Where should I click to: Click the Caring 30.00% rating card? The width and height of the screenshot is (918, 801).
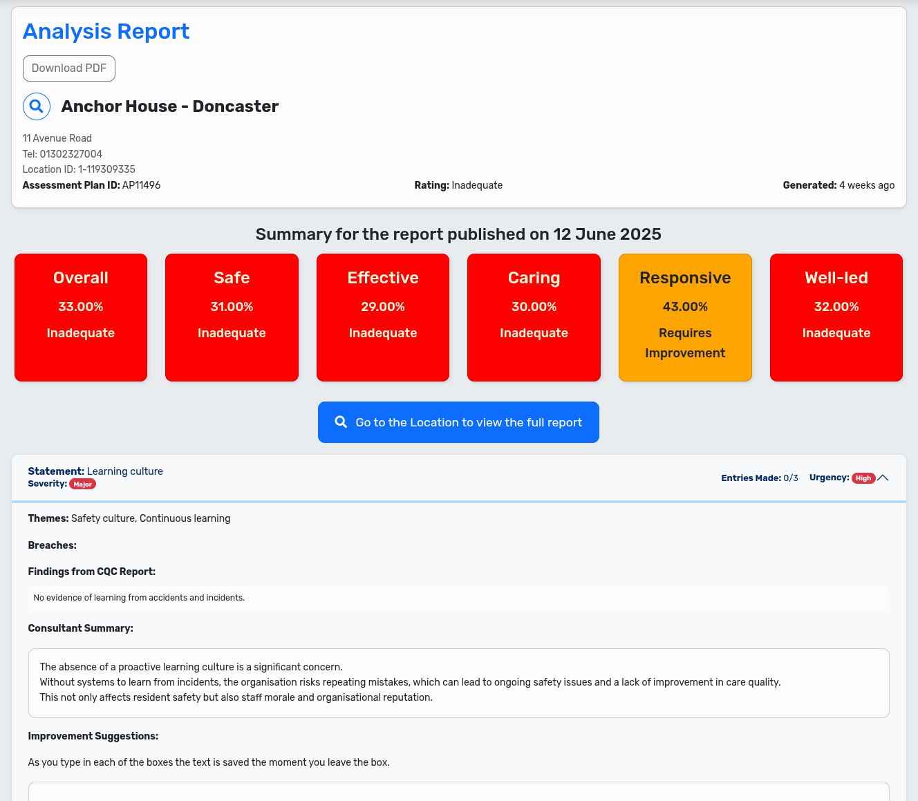(534, 317)
